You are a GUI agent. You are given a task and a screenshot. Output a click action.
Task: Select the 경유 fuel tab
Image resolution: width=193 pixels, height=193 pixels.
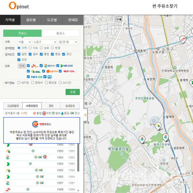click(x=51, y=106)
